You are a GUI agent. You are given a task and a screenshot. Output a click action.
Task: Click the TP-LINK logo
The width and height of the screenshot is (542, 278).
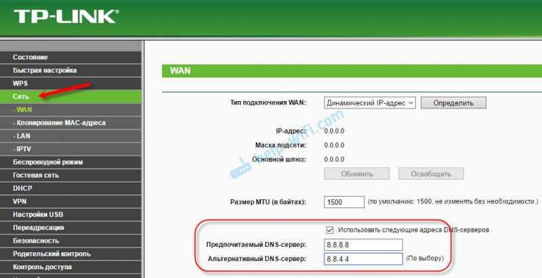coord(66,16)
